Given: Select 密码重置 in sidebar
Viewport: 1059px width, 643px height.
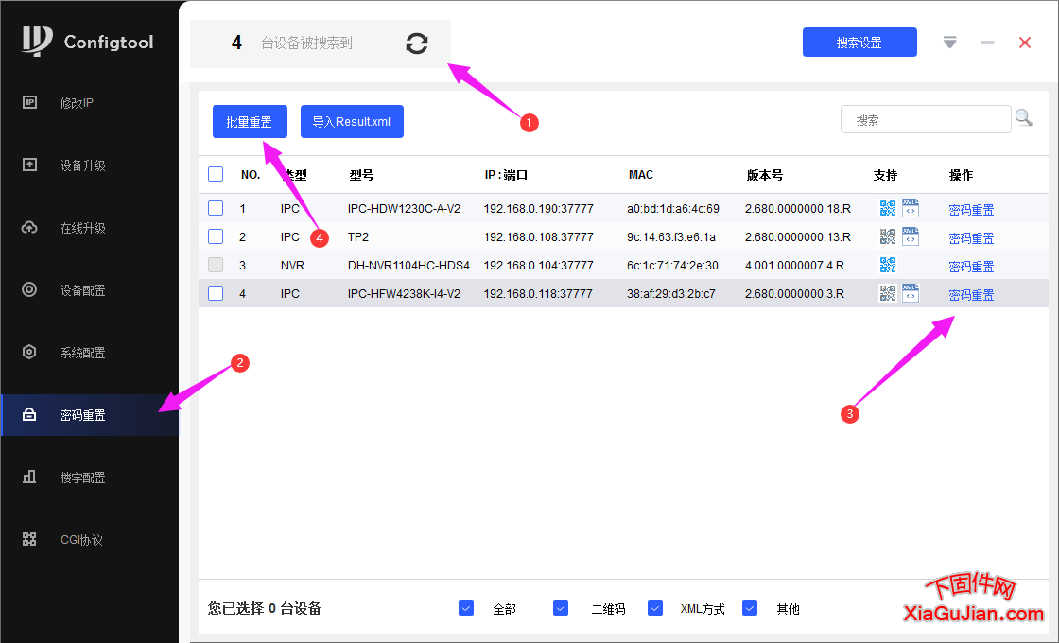Looking at the screenshot, I should [89, 415].
